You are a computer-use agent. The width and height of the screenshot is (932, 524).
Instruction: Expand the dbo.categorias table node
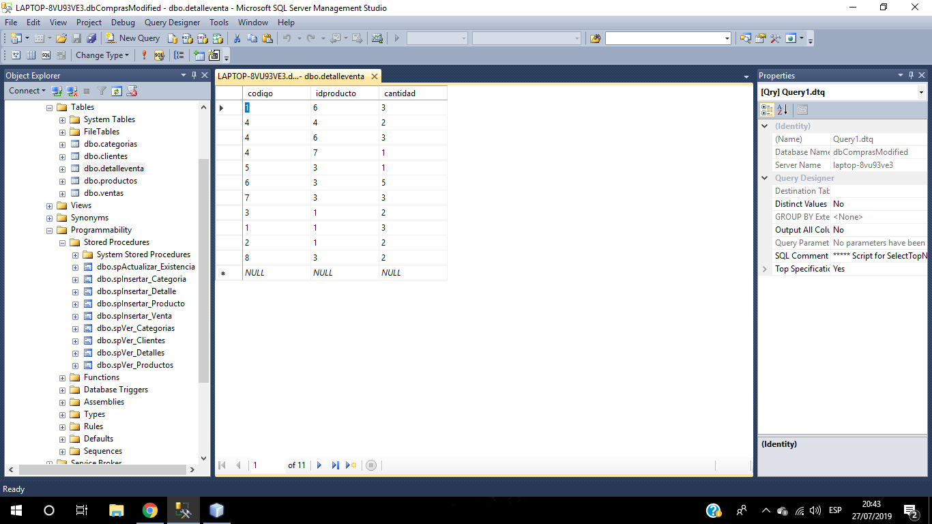point(62,144)
